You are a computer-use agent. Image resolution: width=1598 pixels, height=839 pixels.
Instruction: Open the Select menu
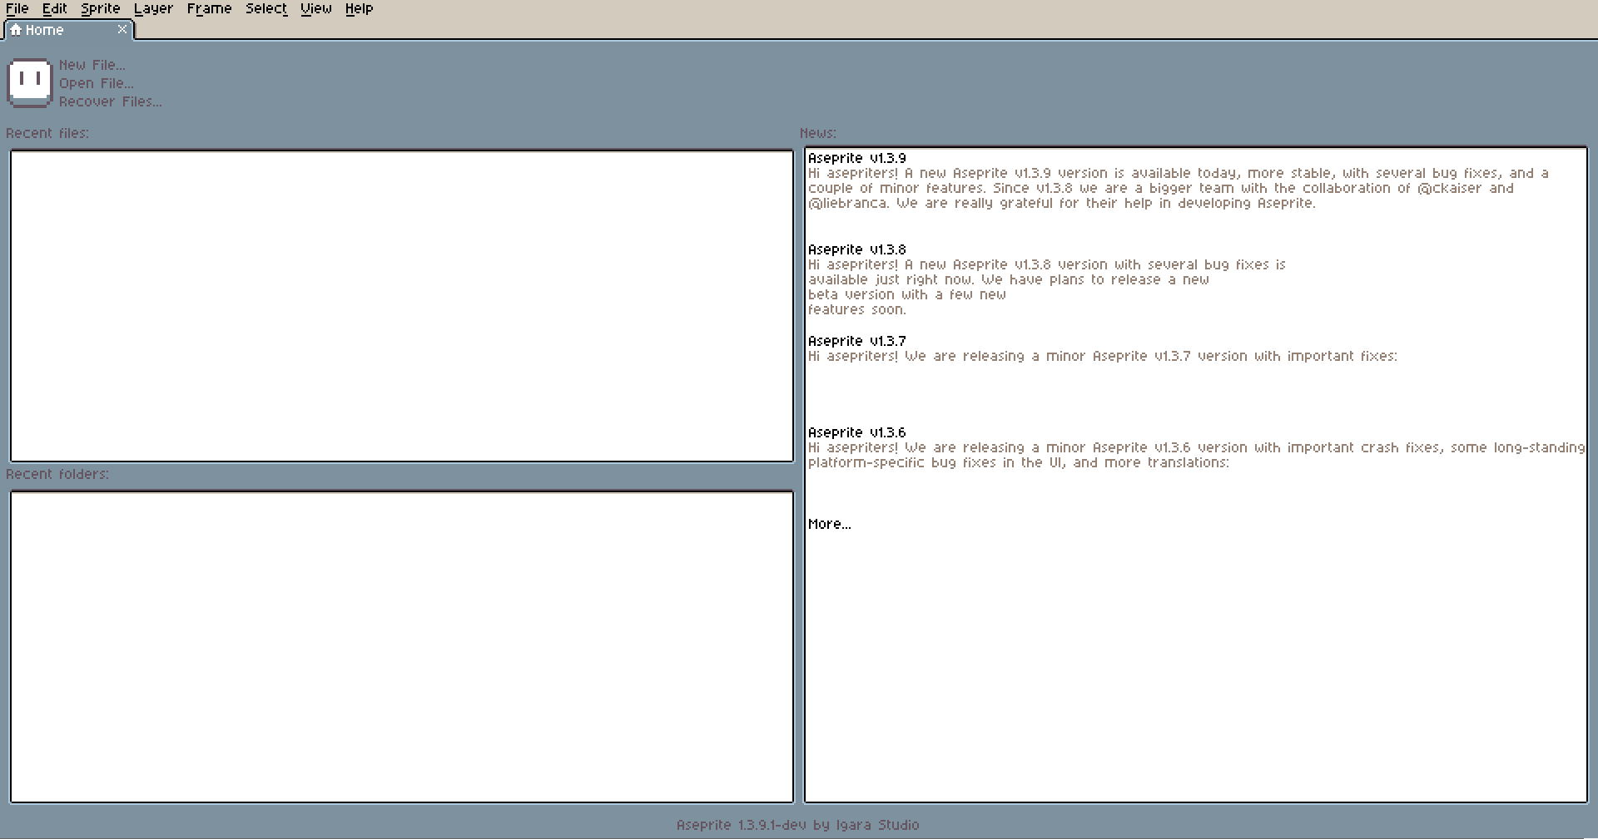[266, 8]
